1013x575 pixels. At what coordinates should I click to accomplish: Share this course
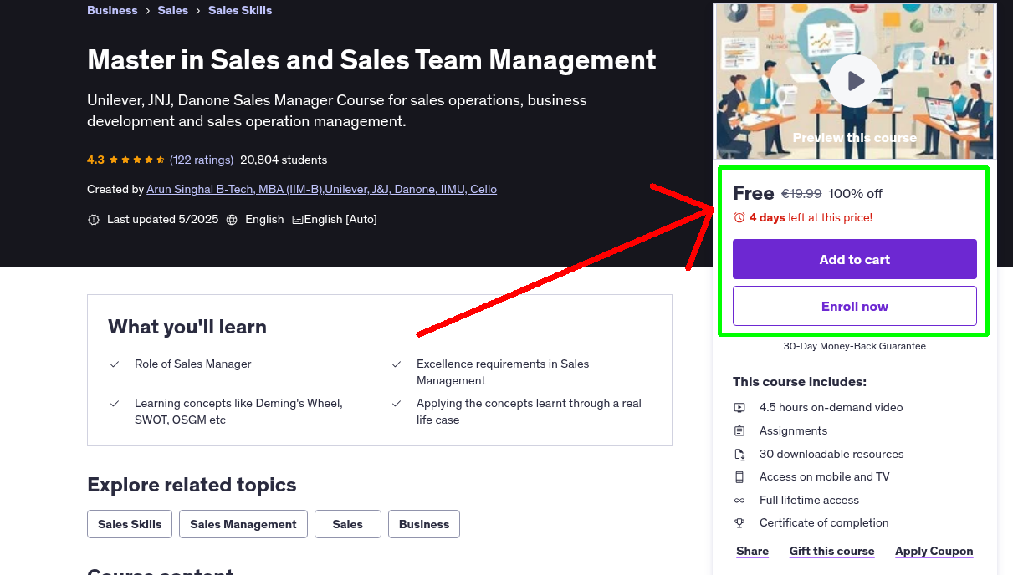coord(753,551)
